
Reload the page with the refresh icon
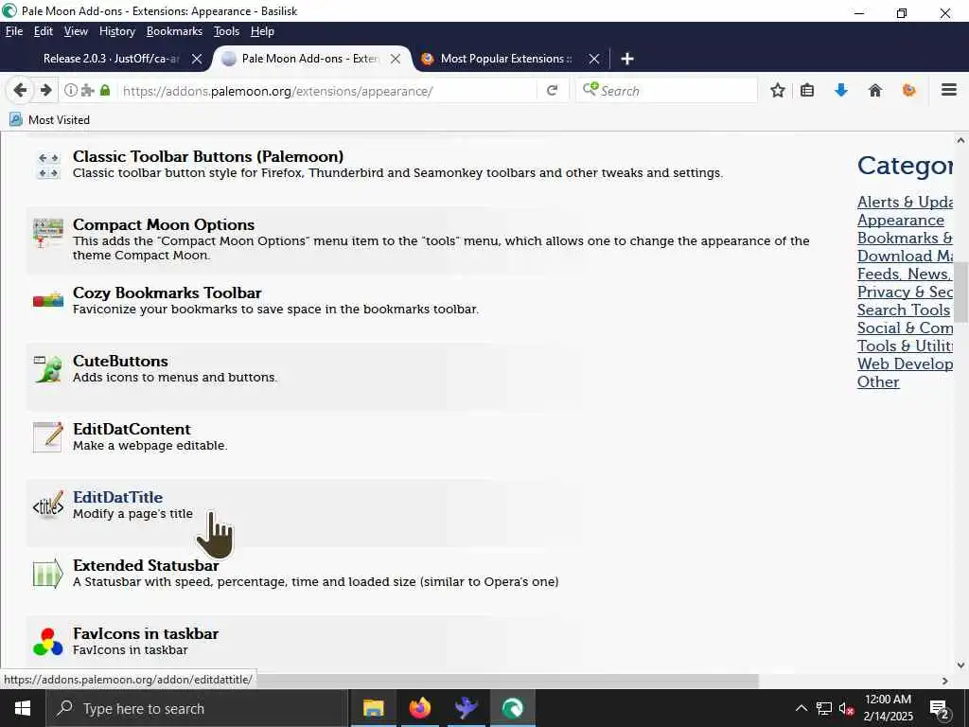[x=552, y=90]
